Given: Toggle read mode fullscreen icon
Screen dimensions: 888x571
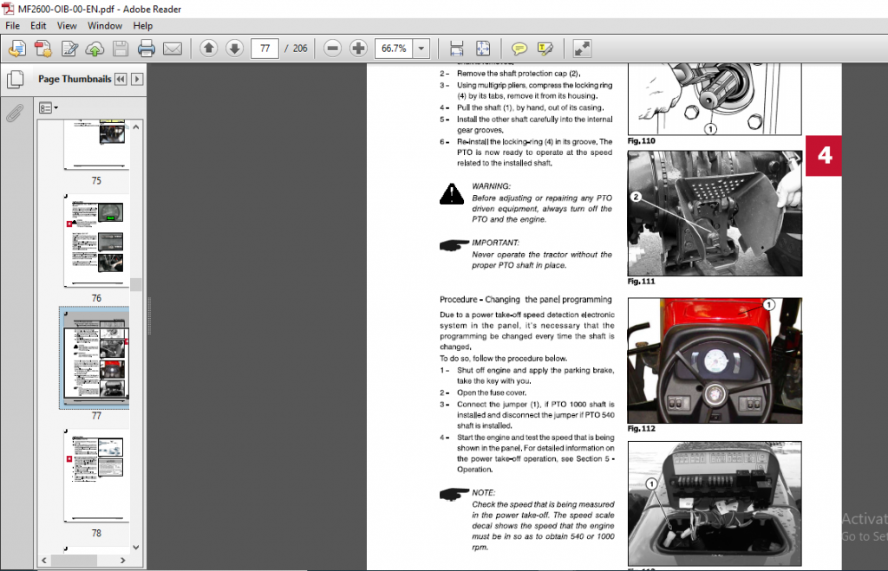Looking at the screenshot, I should (582, 49).
